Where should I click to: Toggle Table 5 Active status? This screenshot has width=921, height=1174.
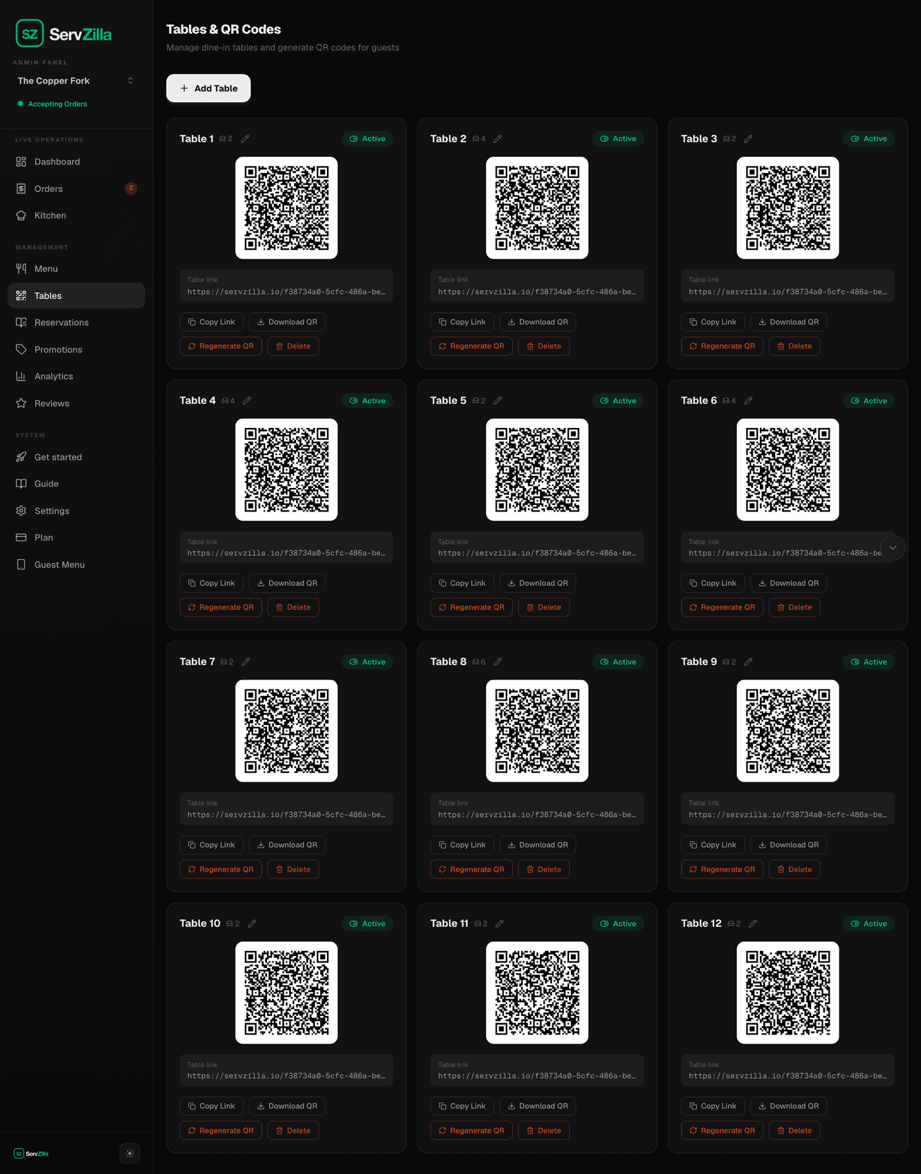[618, 400]
